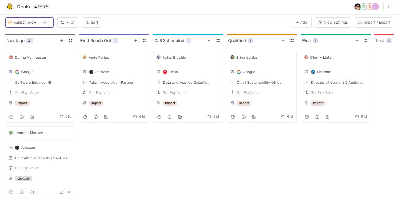399x199 pixels.
Task: Open the Kanban View dropdown
Action: pos(30,23)
